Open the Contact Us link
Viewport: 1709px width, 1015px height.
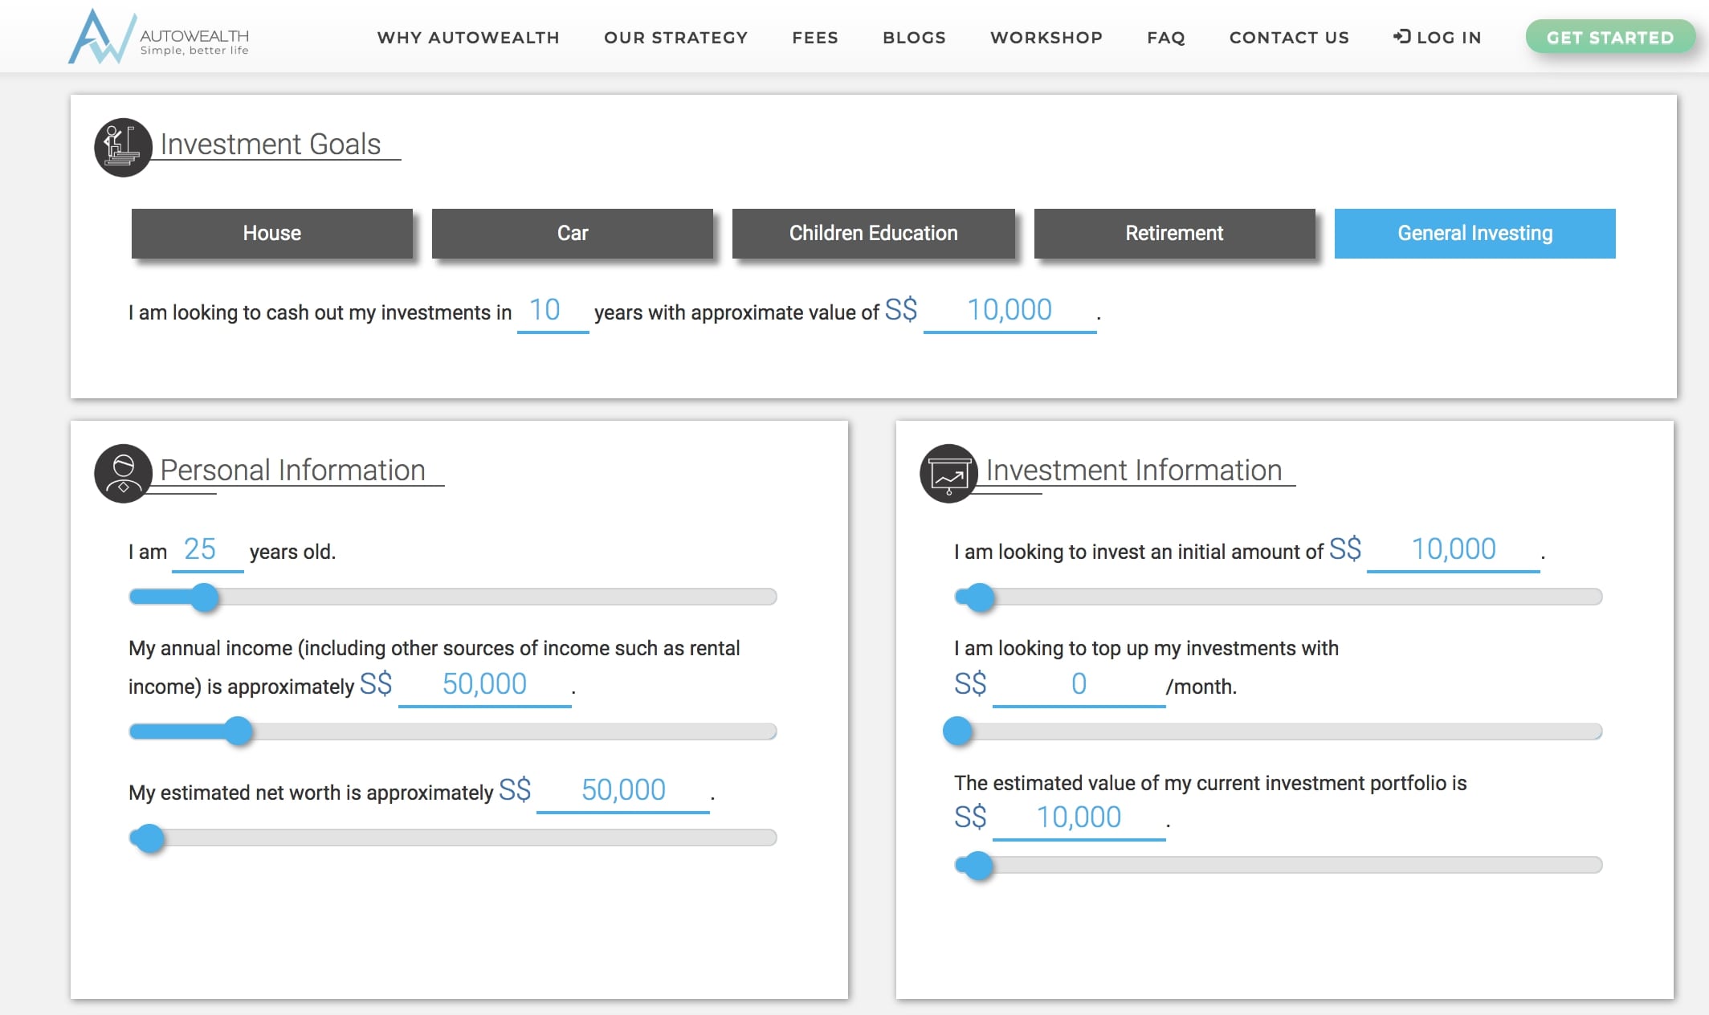[1289, 37]
